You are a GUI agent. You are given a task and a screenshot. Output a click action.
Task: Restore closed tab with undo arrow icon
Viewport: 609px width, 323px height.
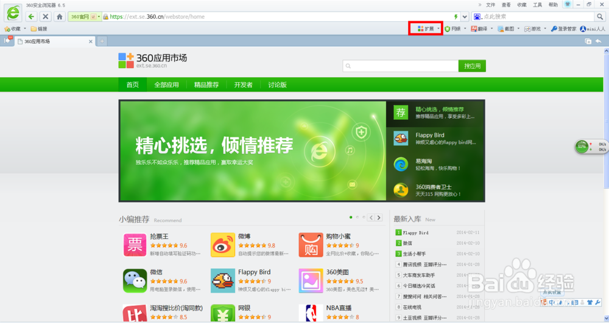[x=599, y=41]
